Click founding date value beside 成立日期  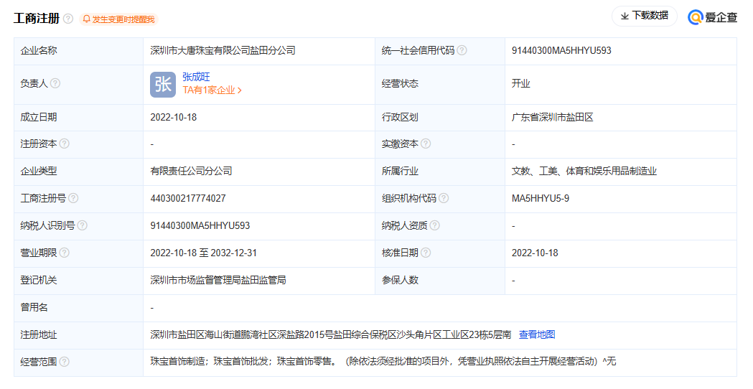coord(174,117)
